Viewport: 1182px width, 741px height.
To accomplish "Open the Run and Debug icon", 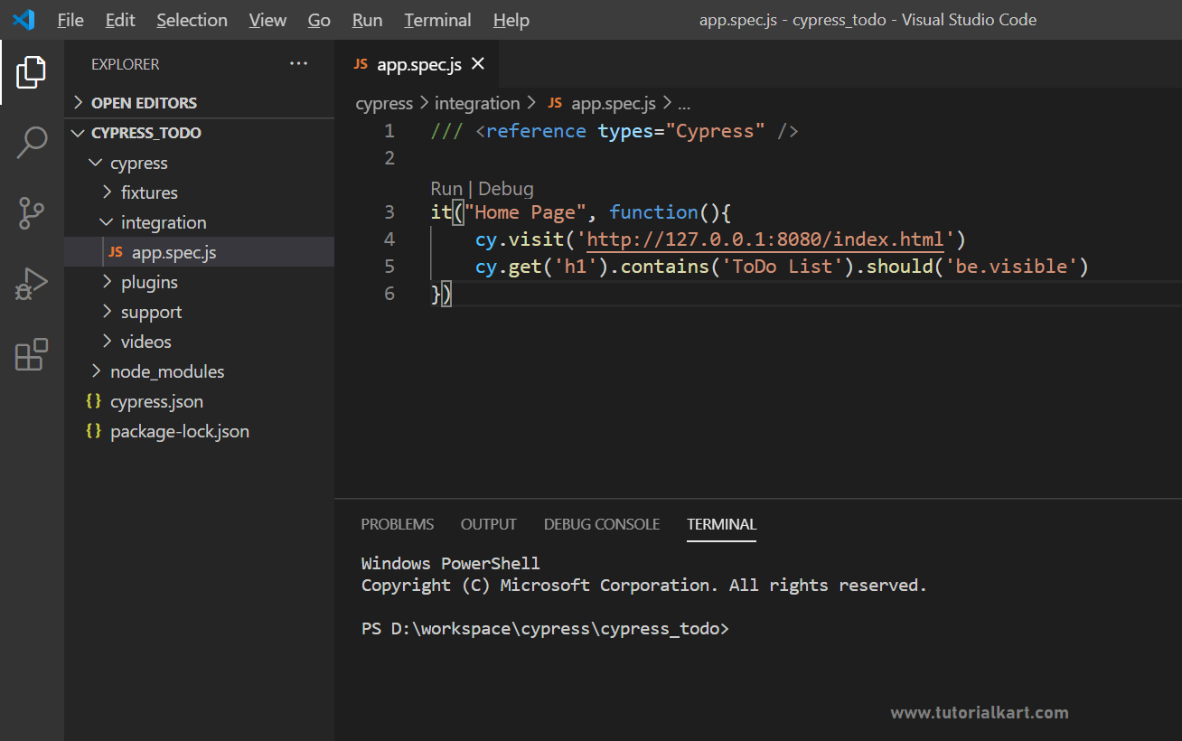I will tap(31, 285).
